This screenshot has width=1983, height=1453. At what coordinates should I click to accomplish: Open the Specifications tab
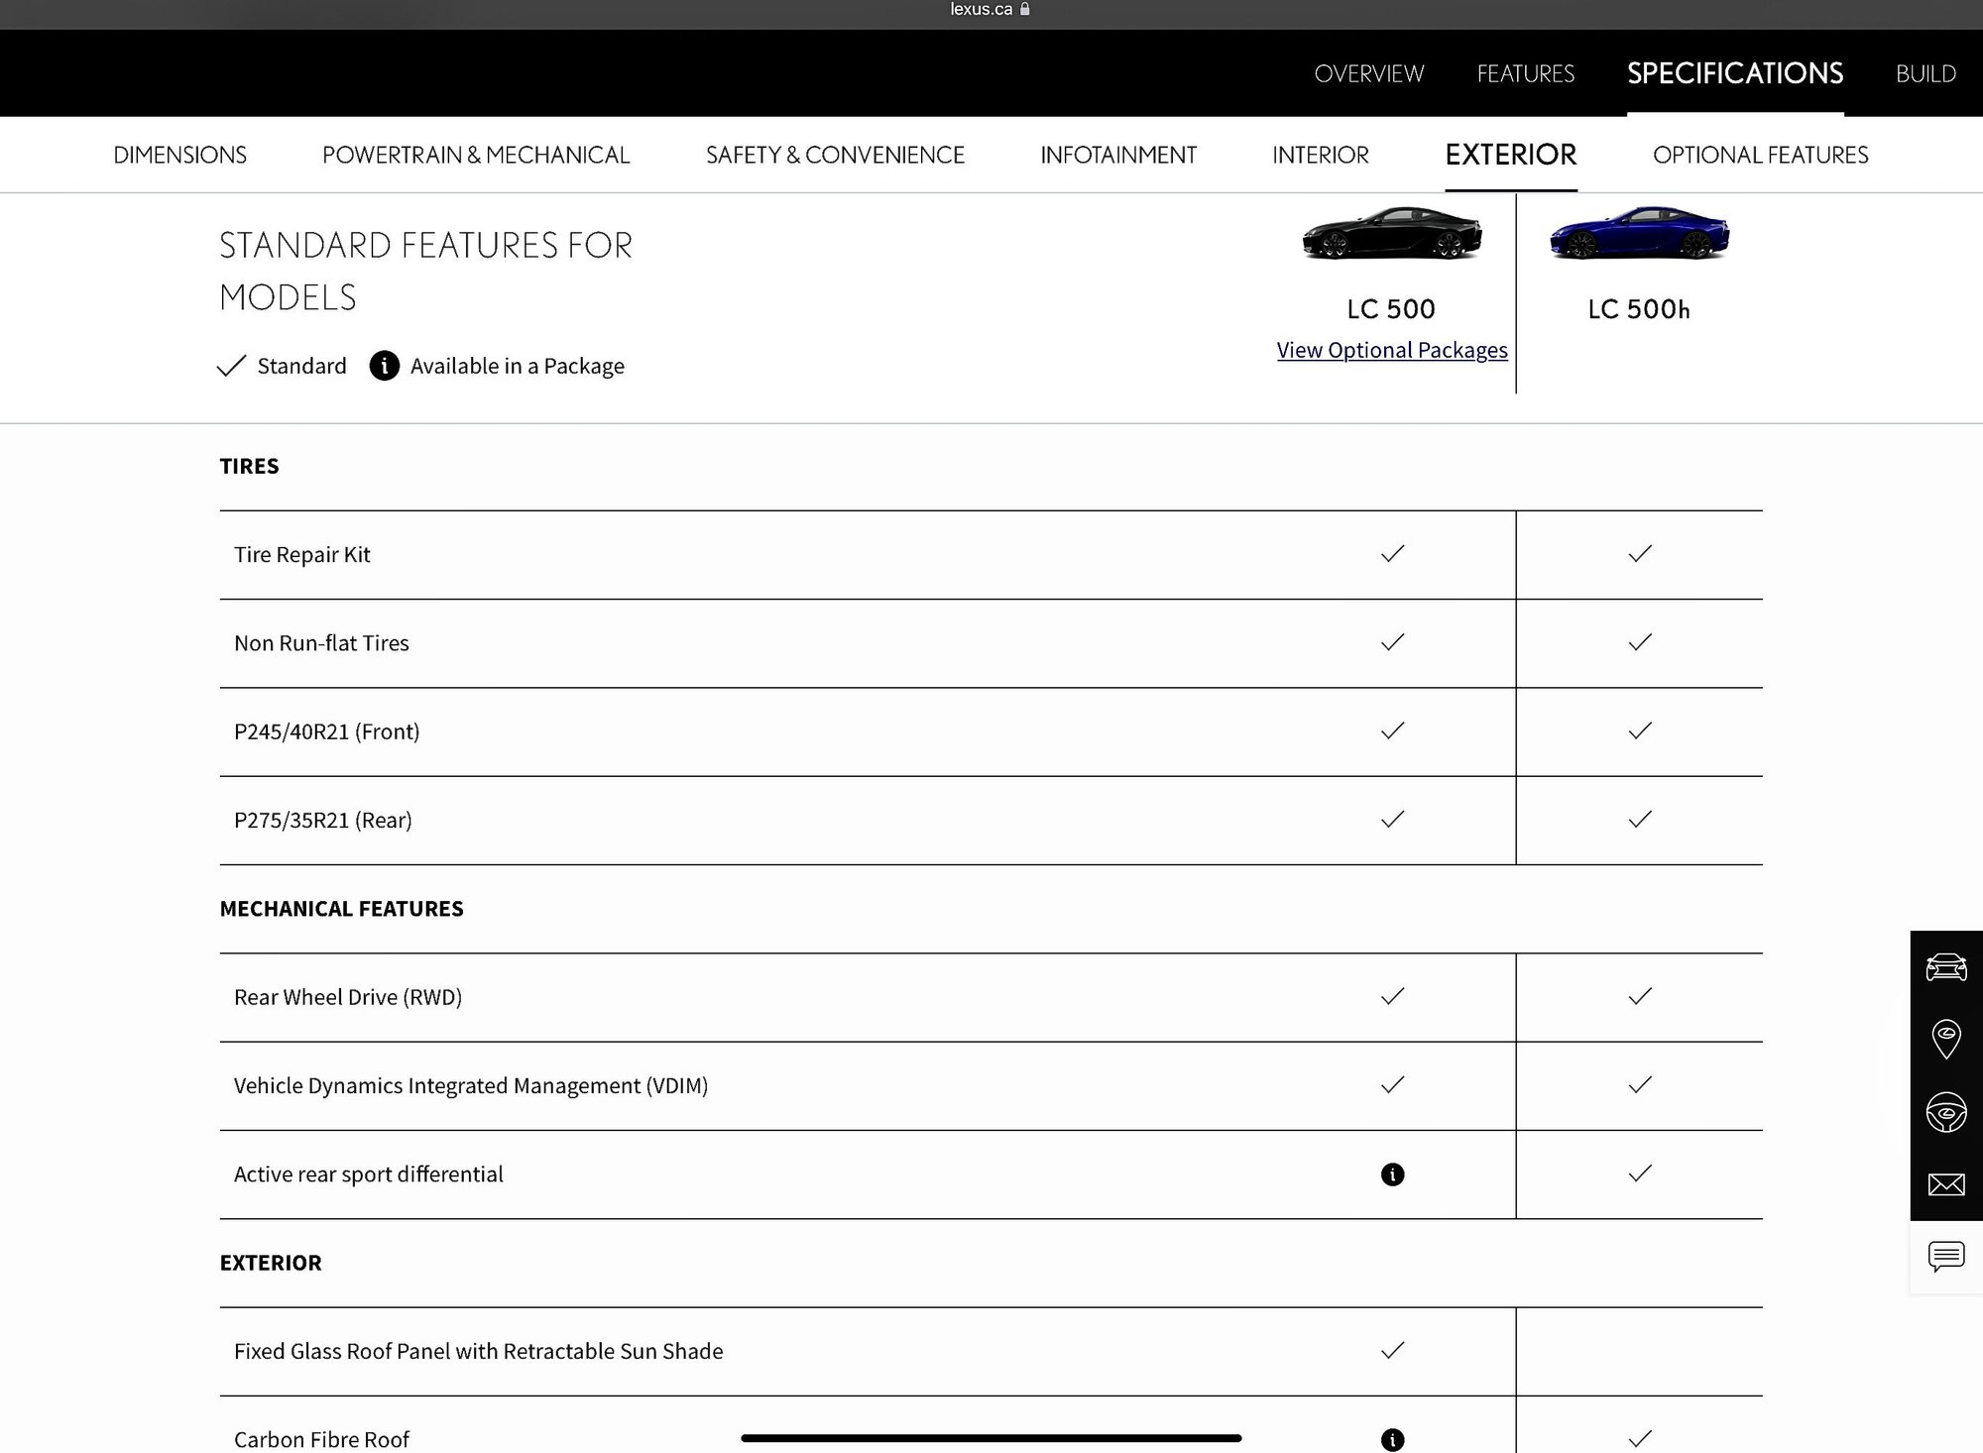pyautogui.click(x=1734, y=73)
